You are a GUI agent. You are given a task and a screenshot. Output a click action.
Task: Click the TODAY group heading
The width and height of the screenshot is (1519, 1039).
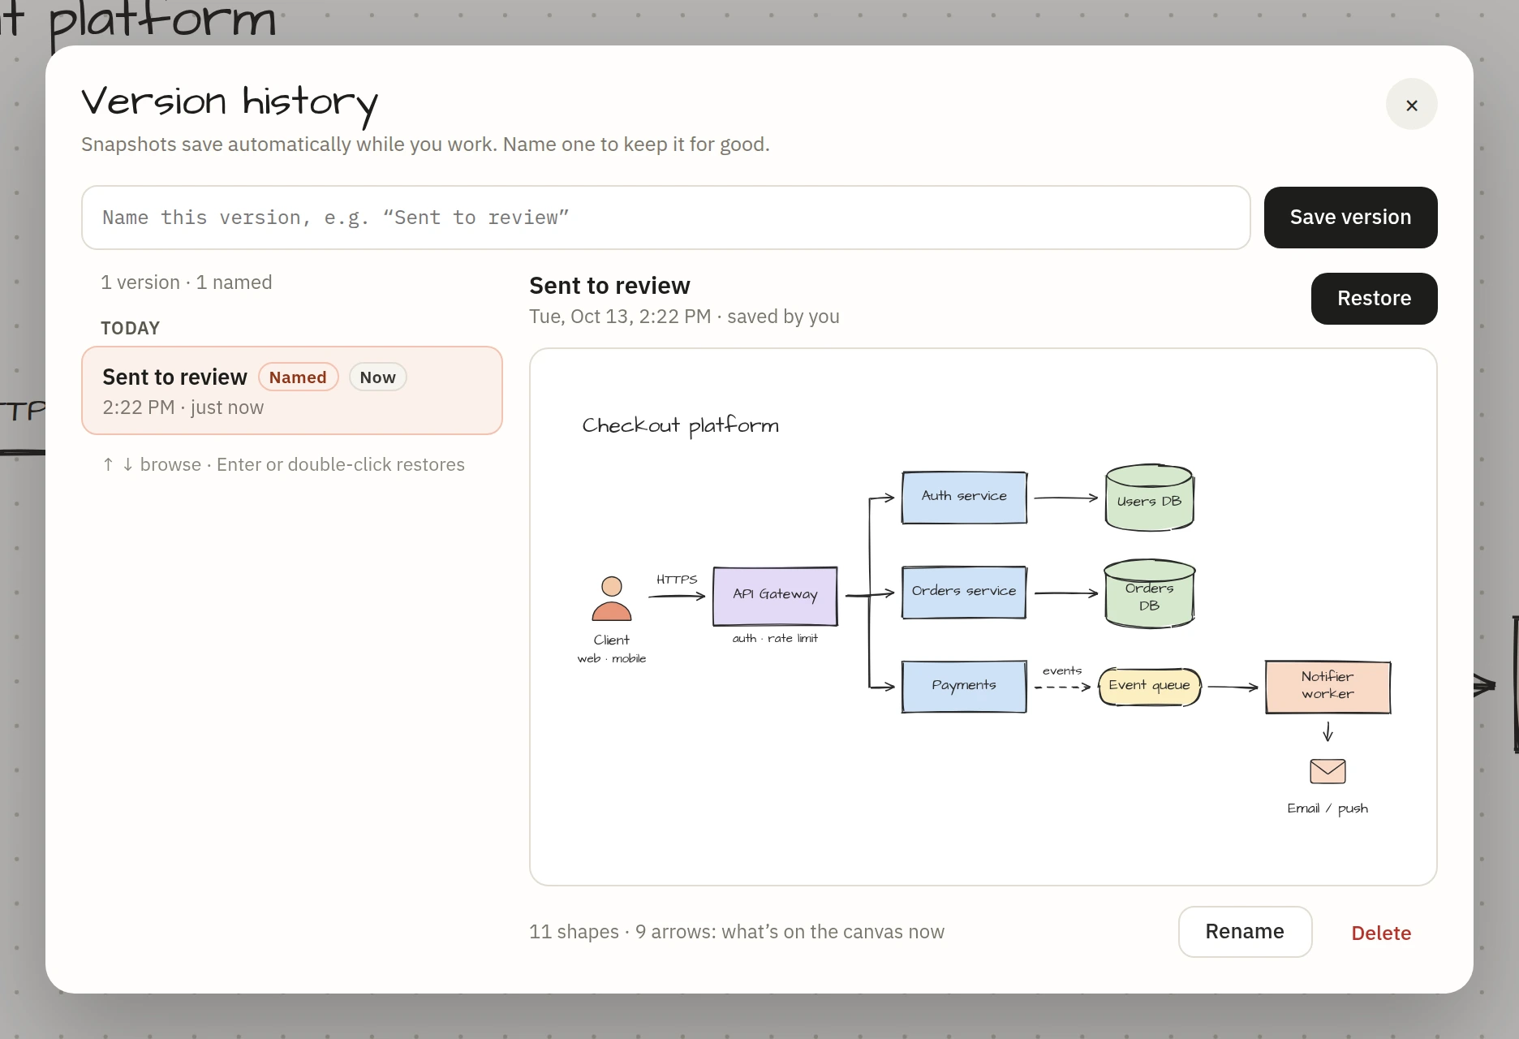[x=131, y=328]
